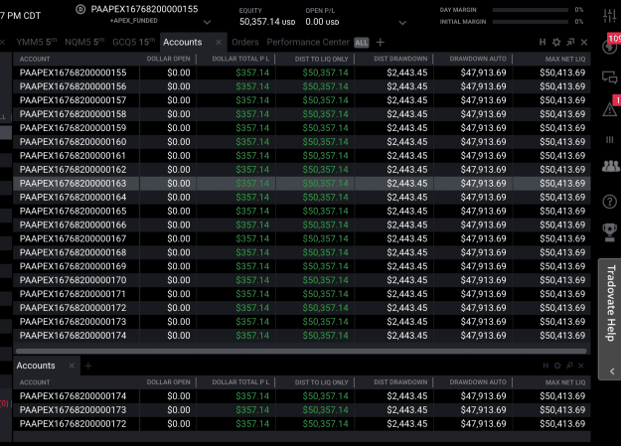
Task: Open the top-right sliders settings icon
Action: click(x=609, y=15)
